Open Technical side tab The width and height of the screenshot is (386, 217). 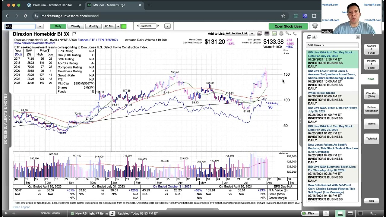pos(372,139)
